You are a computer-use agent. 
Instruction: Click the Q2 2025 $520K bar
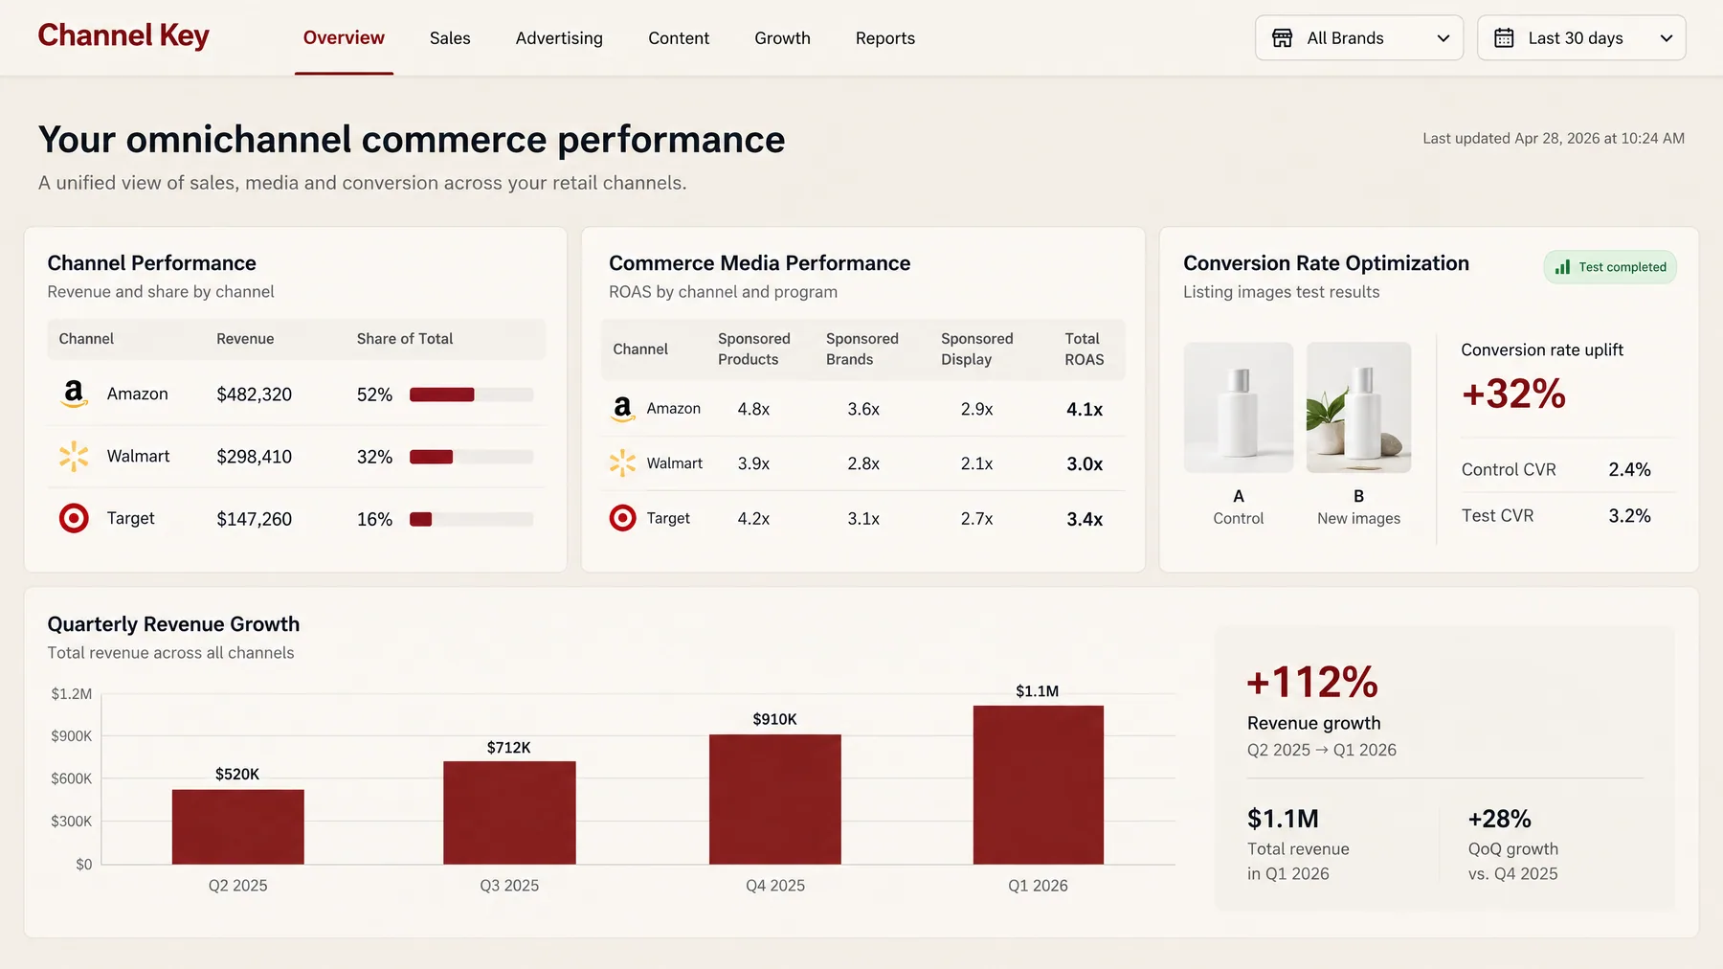pyautogui.click(x=238, y=827)
